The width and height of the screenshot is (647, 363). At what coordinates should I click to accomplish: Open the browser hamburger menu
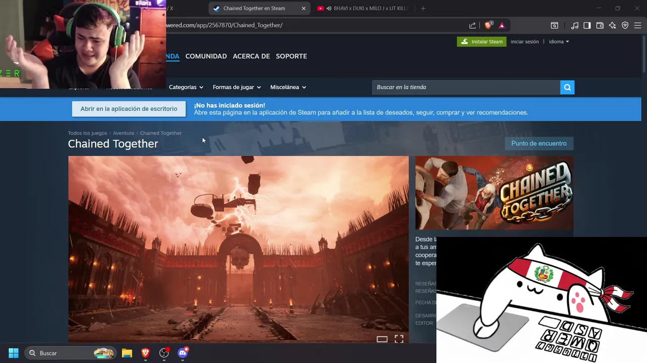click(638, 25)
